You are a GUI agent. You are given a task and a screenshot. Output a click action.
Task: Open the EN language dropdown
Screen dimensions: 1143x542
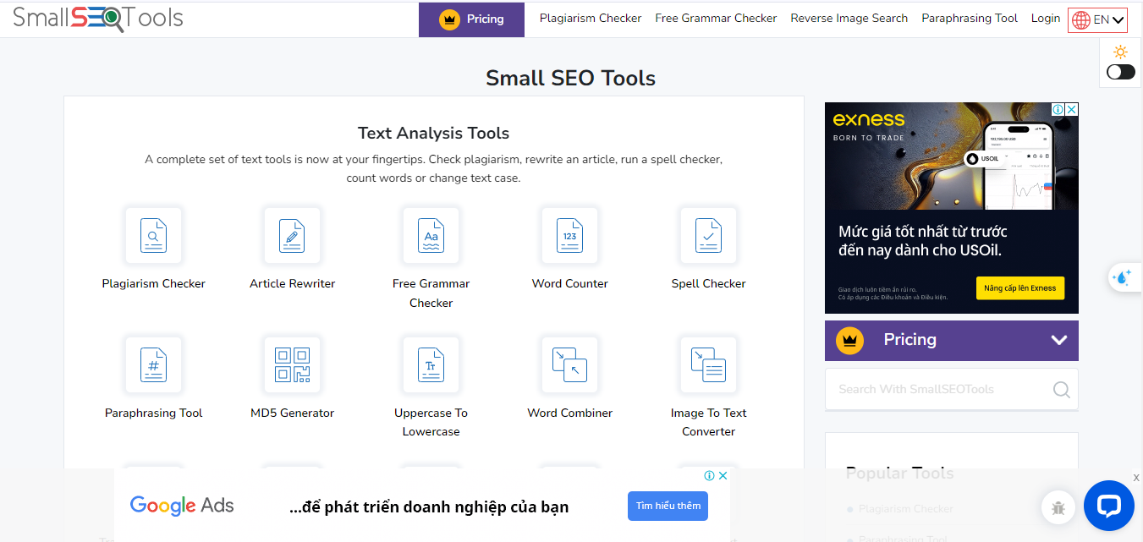(x=1097, y=19)
